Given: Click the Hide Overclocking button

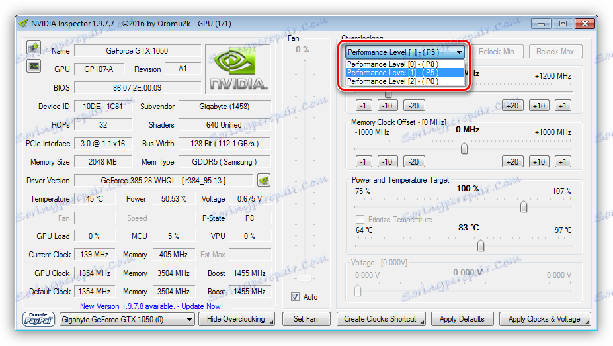Looking at the screenshot, I should [x=236, y=319].
